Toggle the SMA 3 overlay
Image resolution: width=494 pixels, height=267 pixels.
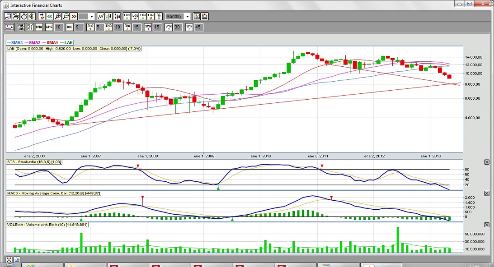click(x=189, y=27)
